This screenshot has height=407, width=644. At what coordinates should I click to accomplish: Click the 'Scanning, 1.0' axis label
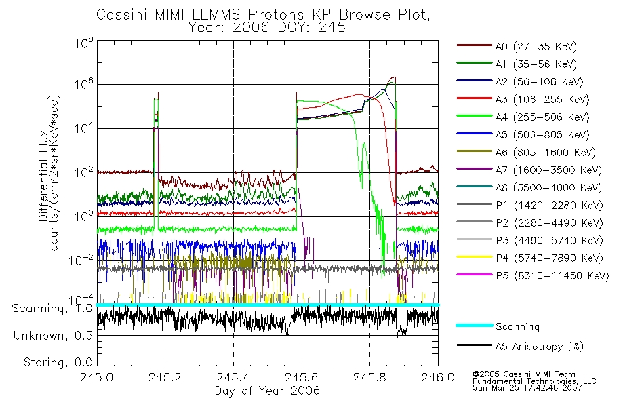52,309
